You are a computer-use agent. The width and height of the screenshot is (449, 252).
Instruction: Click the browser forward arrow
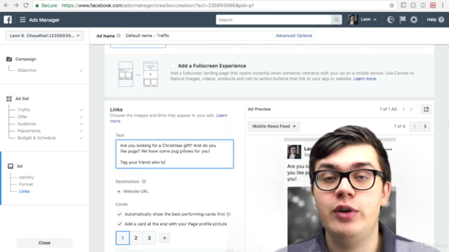coord(16,5)
